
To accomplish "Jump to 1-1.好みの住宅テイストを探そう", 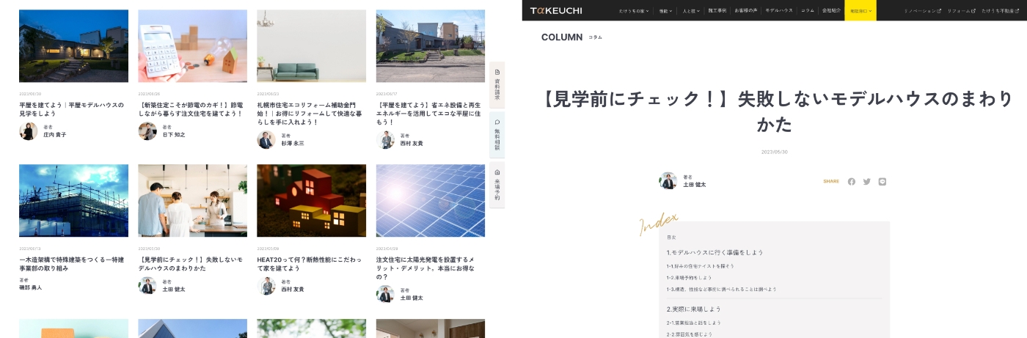I will (701, 266).
